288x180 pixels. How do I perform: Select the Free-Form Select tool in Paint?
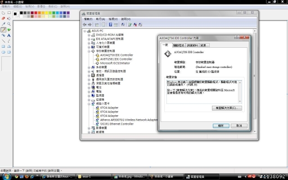[3, 13]
